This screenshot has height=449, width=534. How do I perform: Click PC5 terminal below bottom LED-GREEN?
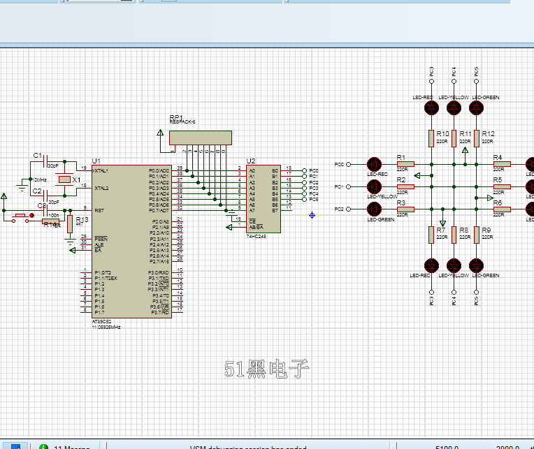click(x=477, y=292)
